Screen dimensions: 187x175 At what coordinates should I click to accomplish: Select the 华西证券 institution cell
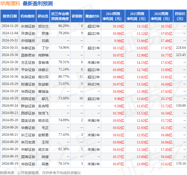pos(28,91)
